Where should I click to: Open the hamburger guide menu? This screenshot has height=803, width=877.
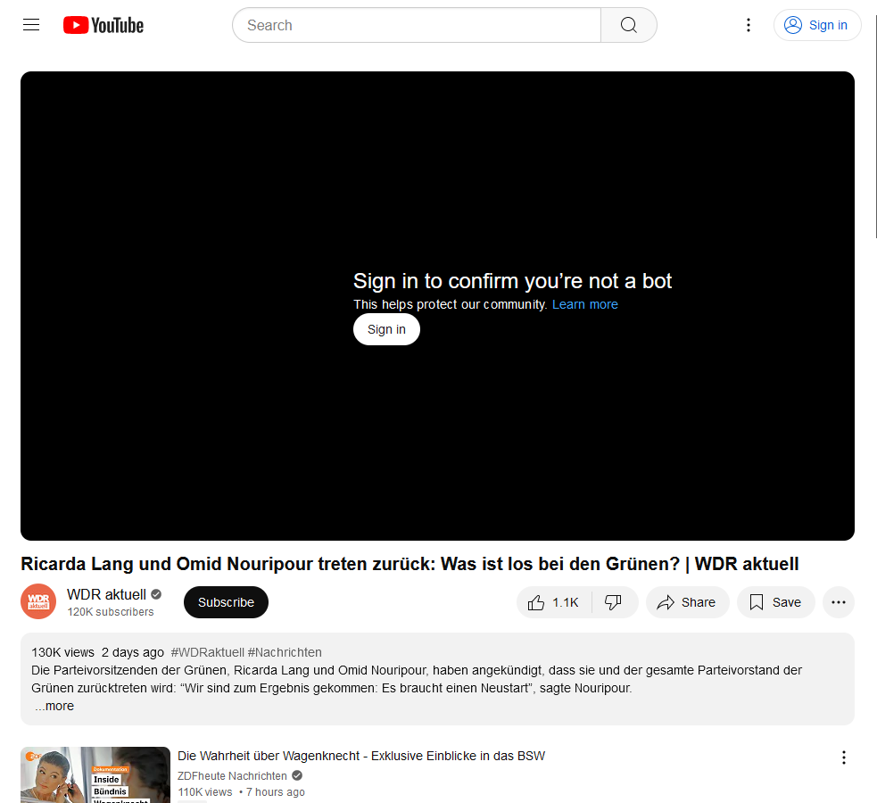click(31, 25)
